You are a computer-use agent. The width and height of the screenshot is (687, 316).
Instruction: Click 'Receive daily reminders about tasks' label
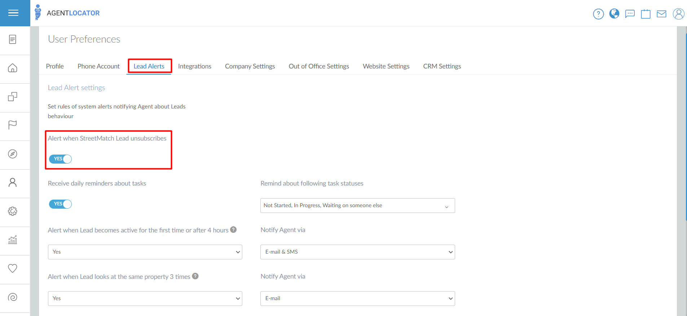(97, 183)
